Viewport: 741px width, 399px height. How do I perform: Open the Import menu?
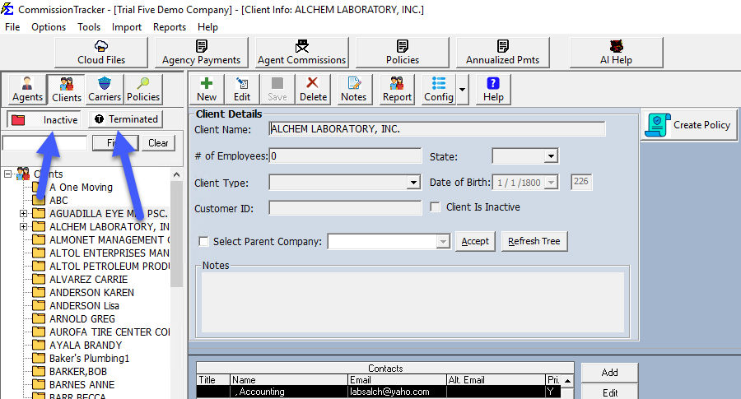(x=127, y=27)
